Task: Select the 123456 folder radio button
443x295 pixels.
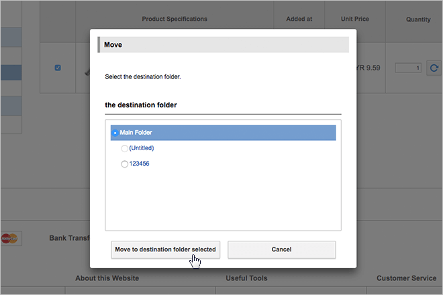Action: pyautogui.click(x=124, y=164)
